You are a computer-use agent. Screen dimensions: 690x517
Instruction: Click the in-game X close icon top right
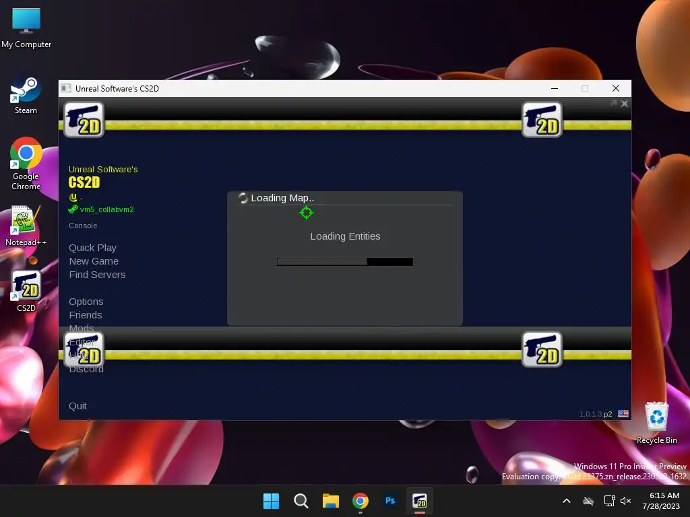click(625, 104)
